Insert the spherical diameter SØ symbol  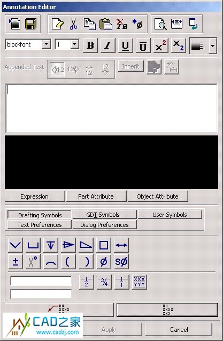pos(121,262)
